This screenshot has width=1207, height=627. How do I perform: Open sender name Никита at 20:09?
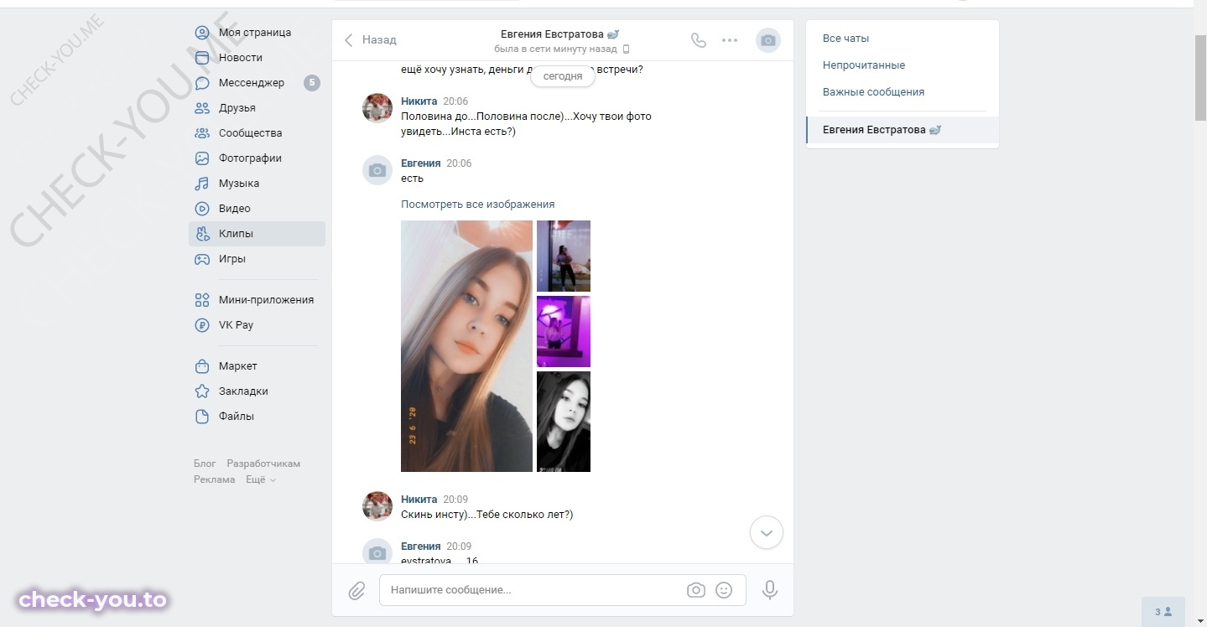click(x=419, y=500)
